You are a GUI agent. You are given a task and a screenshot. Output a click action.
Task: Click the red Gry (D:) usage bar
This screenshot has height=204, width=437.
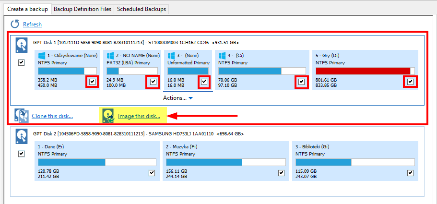365,71
